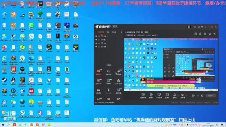Open the Windows Start menu

[x=3, y=125]
